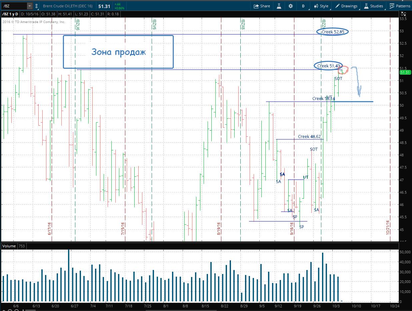Open the Style menu

point(321,6)
